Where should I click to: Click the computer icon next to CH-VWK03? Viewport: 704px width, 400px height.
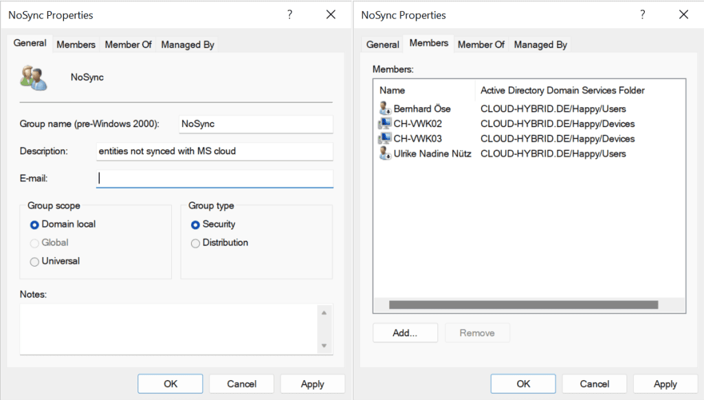pyautogui.click(x=385, y=139)
